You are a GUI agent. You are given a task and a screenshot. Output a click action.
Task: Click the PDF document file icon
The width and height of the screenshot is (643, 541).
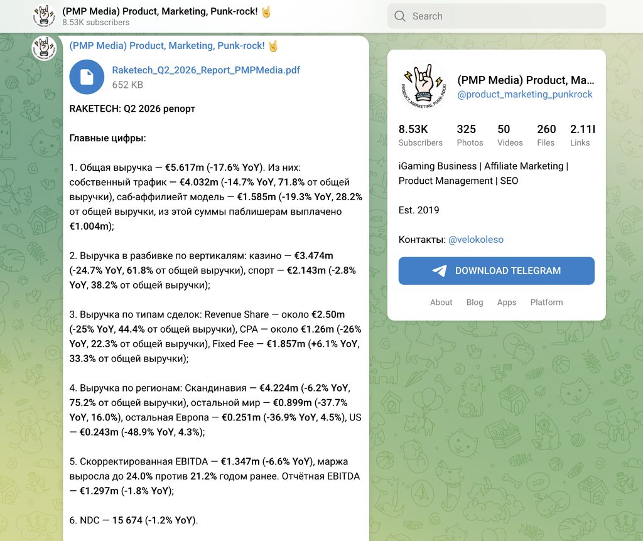pyautogui.click(x=87, y=77)
